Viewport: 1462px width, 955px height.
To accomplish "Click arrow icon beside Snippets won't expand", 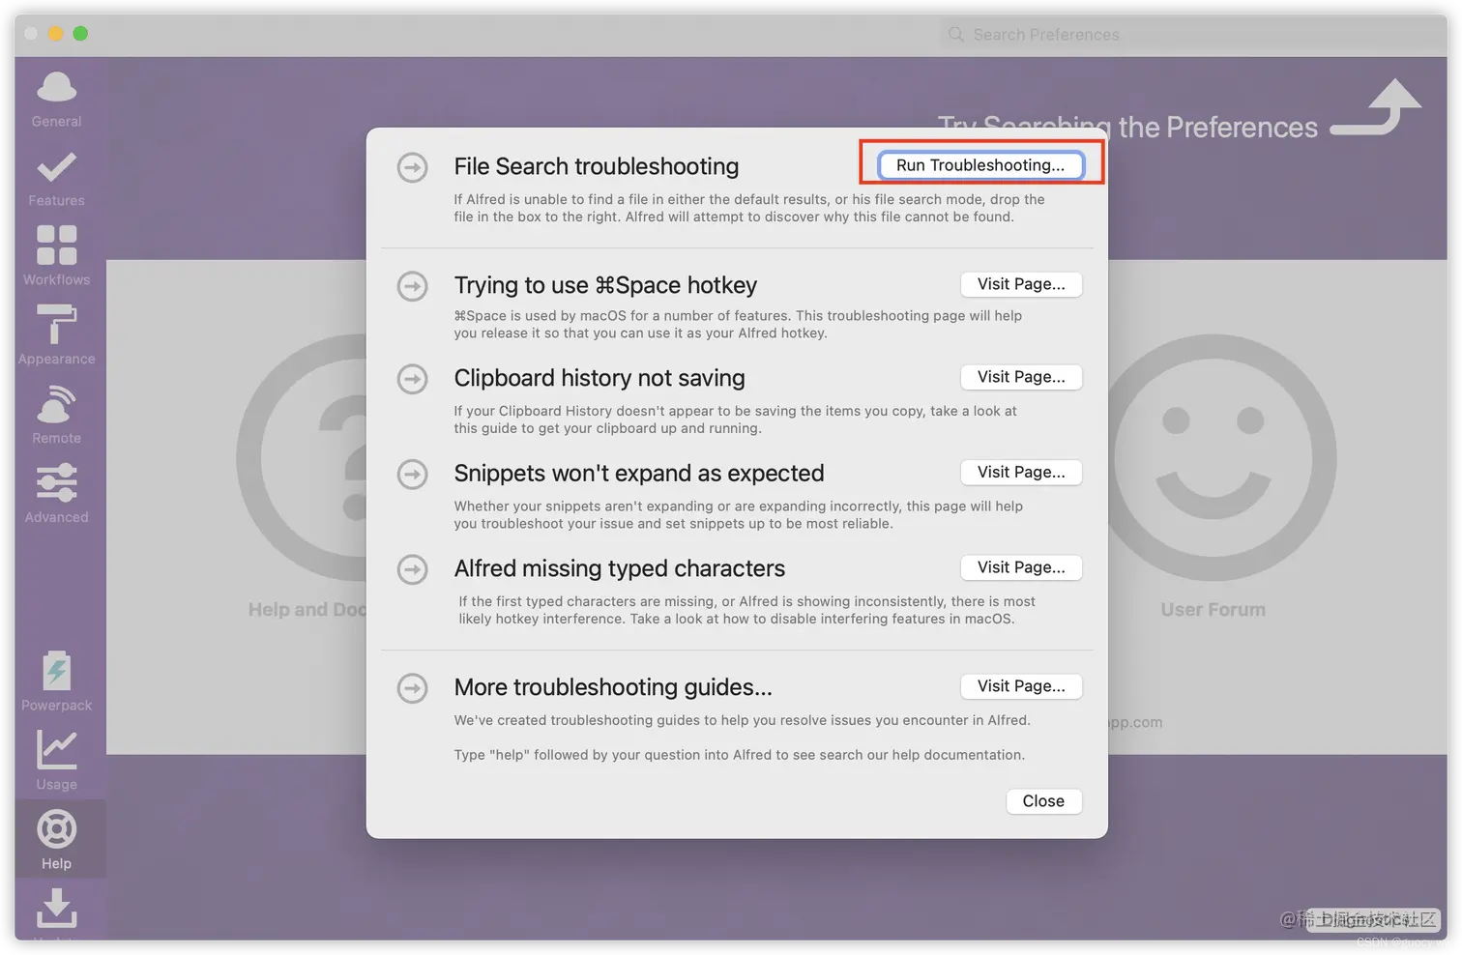I will click(x=413, y=475).
